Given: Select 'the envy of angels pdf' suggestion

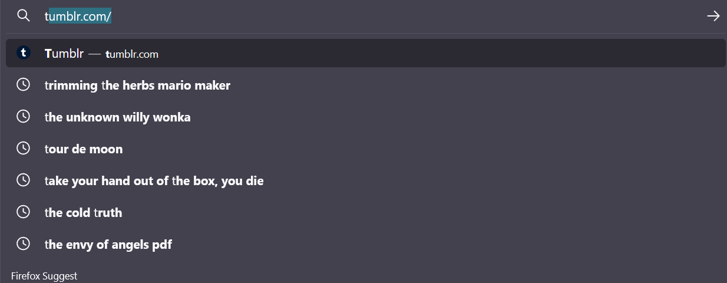Looking at the screenshot, I should [x=365, y=244].
